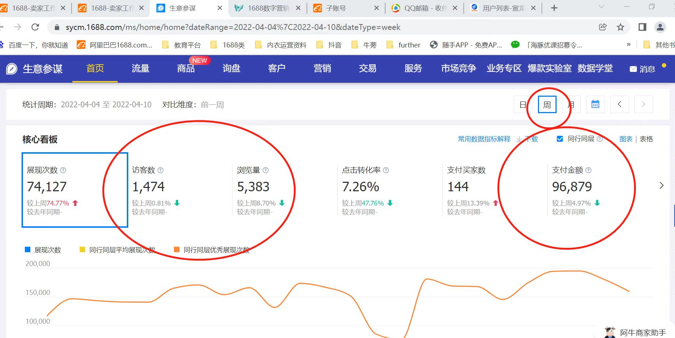675x338 pixels.
Task: Open the 流量 navigation menu
Action: [x=140, y=69]
